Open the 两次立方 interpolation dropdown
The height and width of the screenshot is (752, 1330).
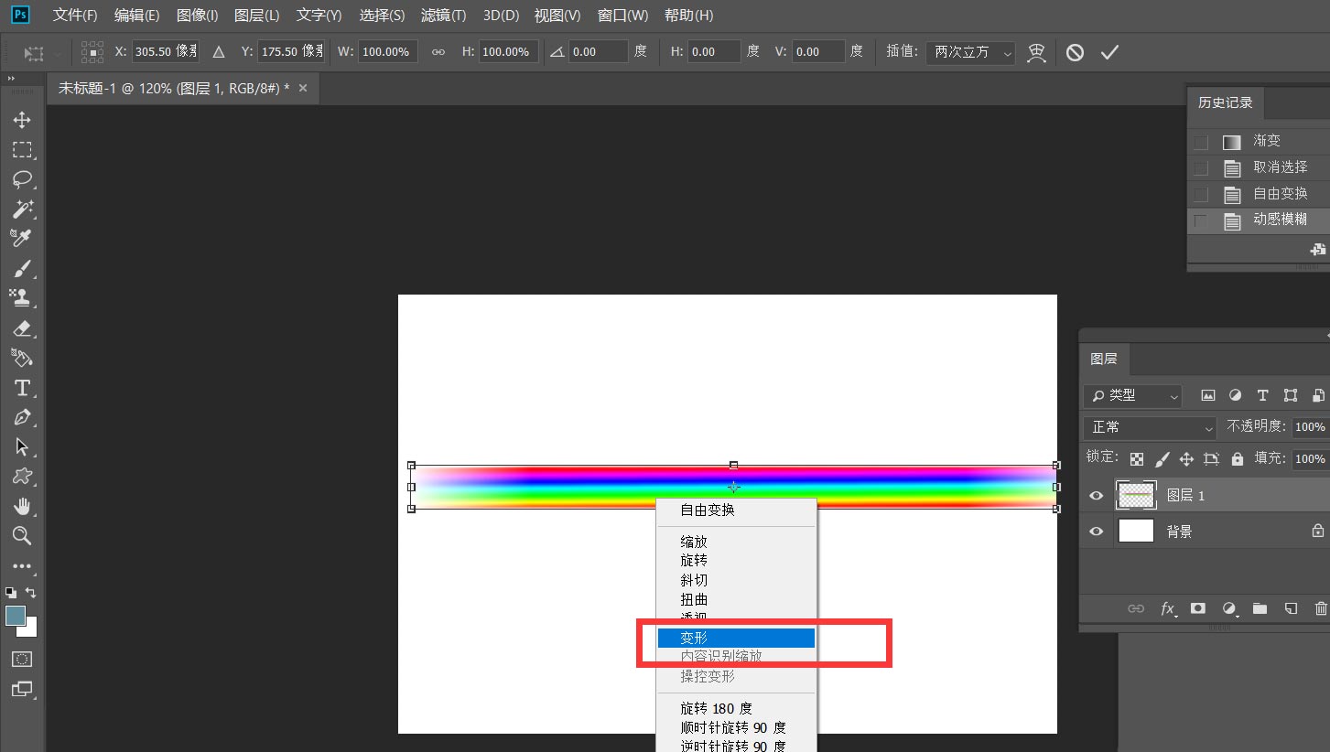(970, 52)
